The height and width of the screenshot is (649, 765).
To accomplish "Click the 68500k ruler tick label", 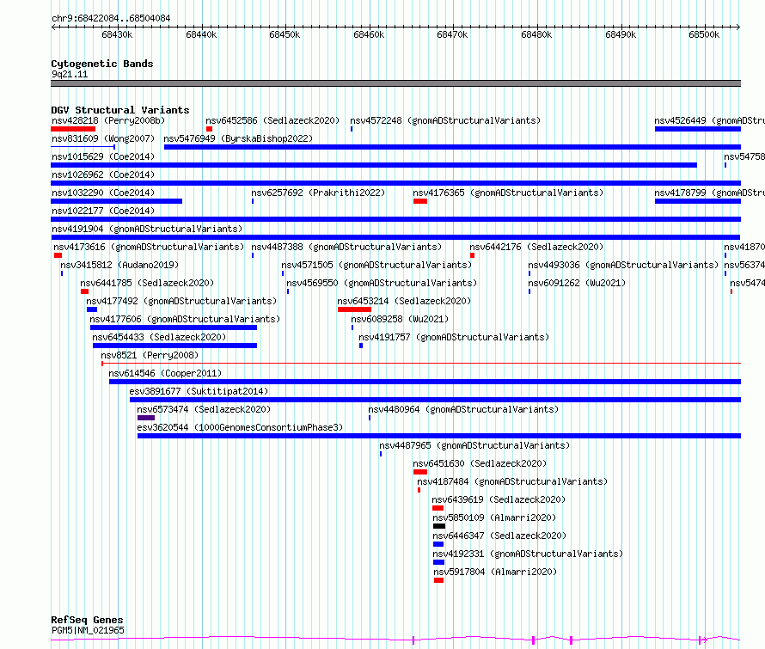I will 704,34.
